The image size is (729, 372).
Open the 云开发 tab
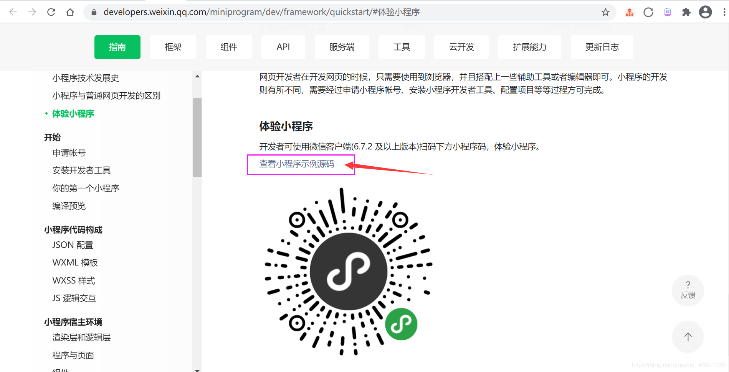(x=461, y=47)
